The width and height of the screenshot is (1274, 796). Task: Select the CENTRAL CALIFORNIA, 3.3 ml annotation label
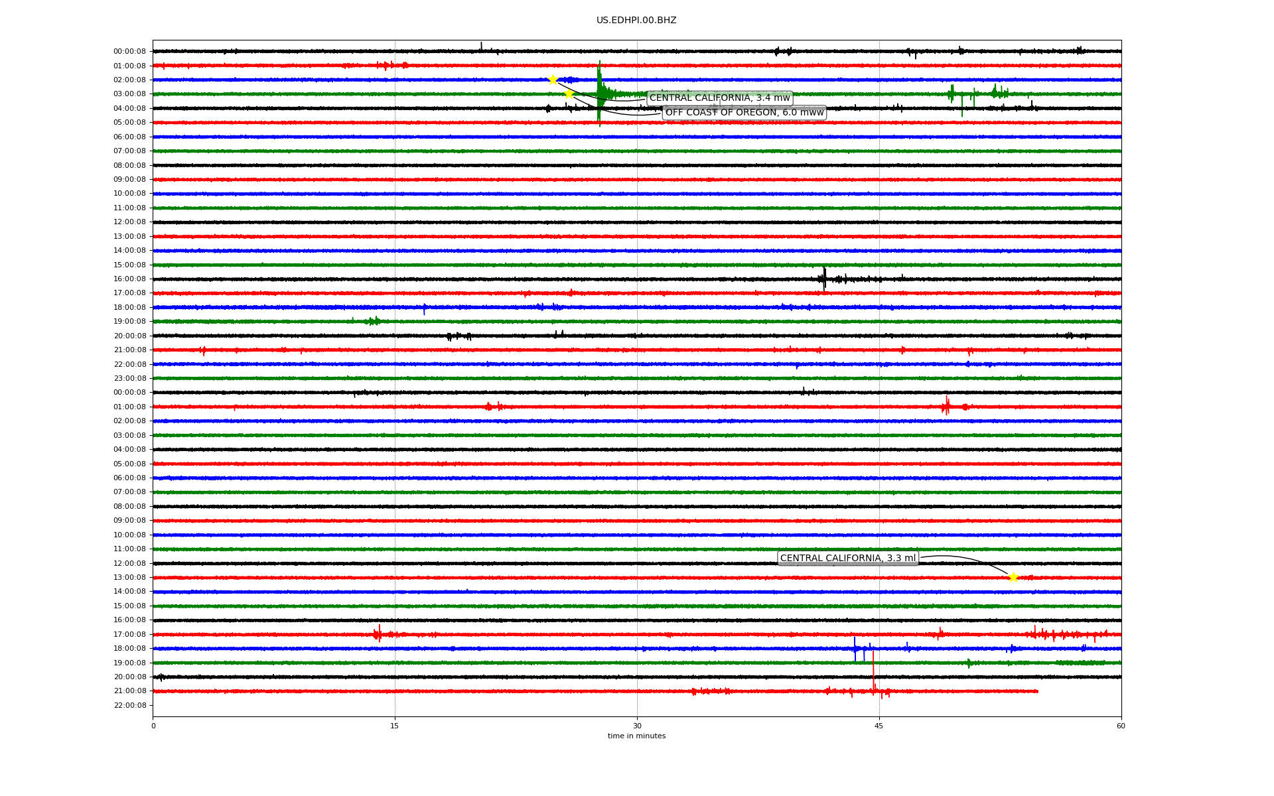click(847, 559)
